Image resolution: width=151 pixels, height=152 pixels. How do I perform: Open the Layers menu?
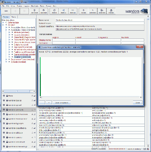[26, 6]
